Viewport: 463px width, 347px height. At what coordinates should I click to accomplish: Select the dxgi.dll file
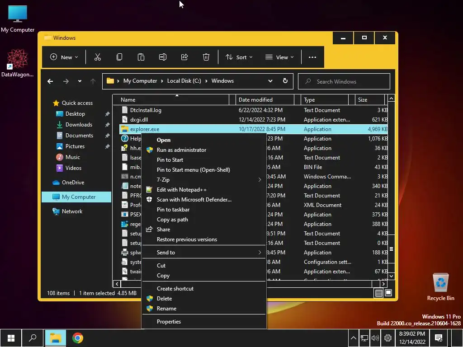(x=253, y=119)
